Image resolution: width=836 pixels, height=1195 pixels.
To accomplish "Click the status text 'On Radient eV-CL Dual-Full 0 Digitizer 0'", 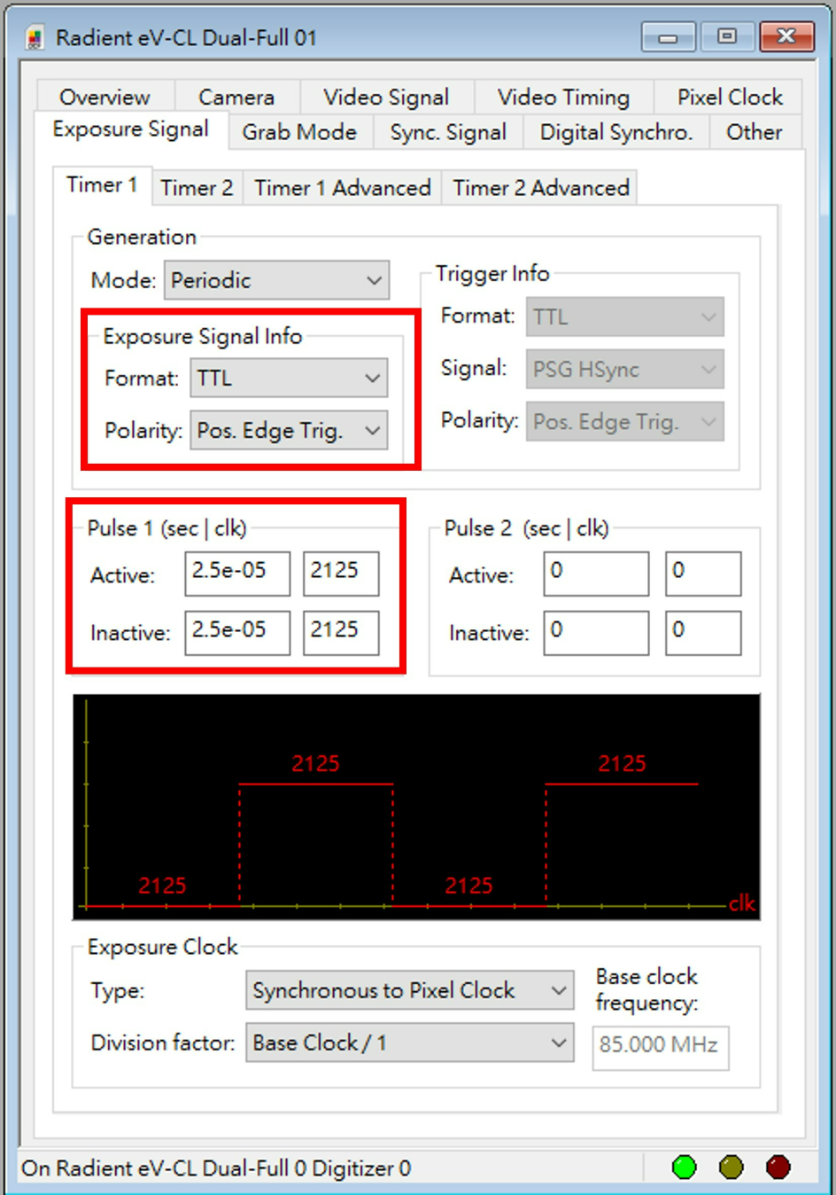I will (216, 1168).
